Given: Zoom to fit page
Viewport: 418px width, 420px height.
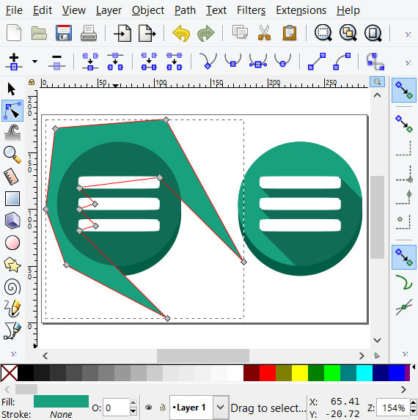Looking at the screenshot, I should click(x=373, y=33).
